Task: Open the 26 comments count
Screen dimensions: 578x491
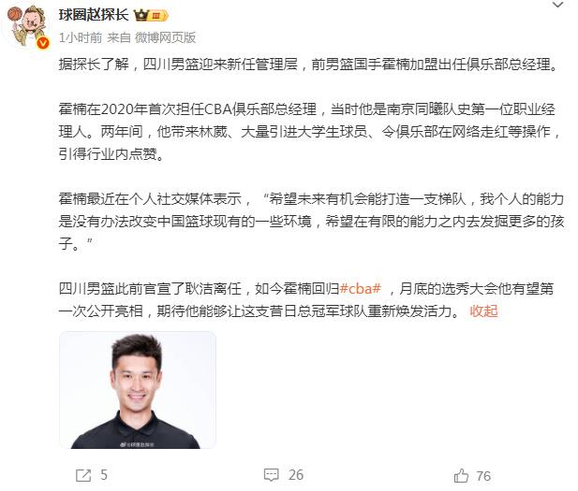Action: click(x=296, y=475)
